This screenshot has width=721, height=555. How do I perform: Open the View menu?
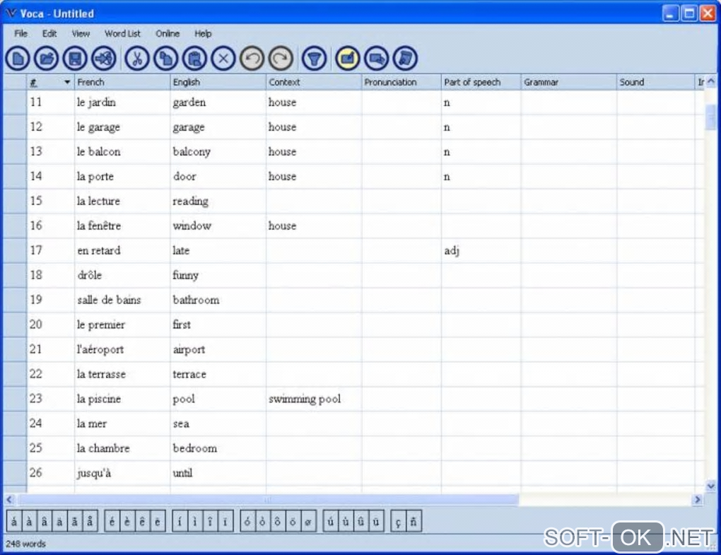point(81,33)
